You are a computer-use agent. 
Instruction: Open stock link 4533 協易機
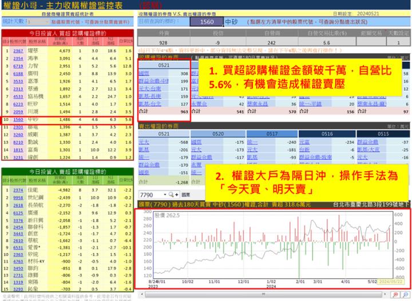[x=18, y=97]
